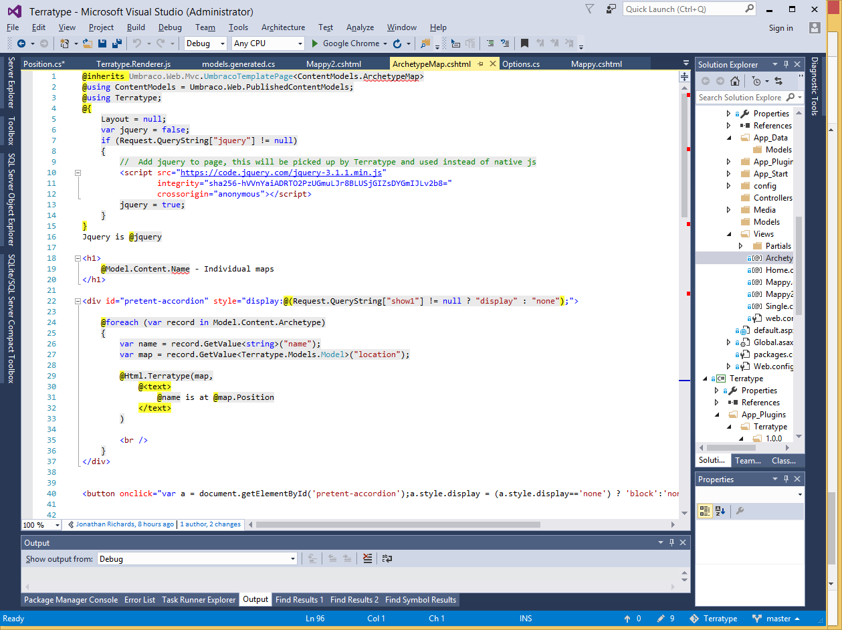Image resolution: width=842 pixels, height=630 pixels.
Task: Click Terratype repository in status bar
Action: 714,619
